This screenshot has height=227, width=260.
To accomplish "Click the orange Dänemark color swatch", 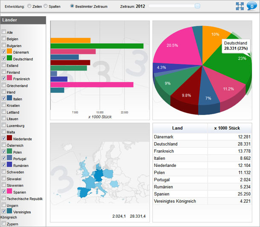I will pos(9,51).
